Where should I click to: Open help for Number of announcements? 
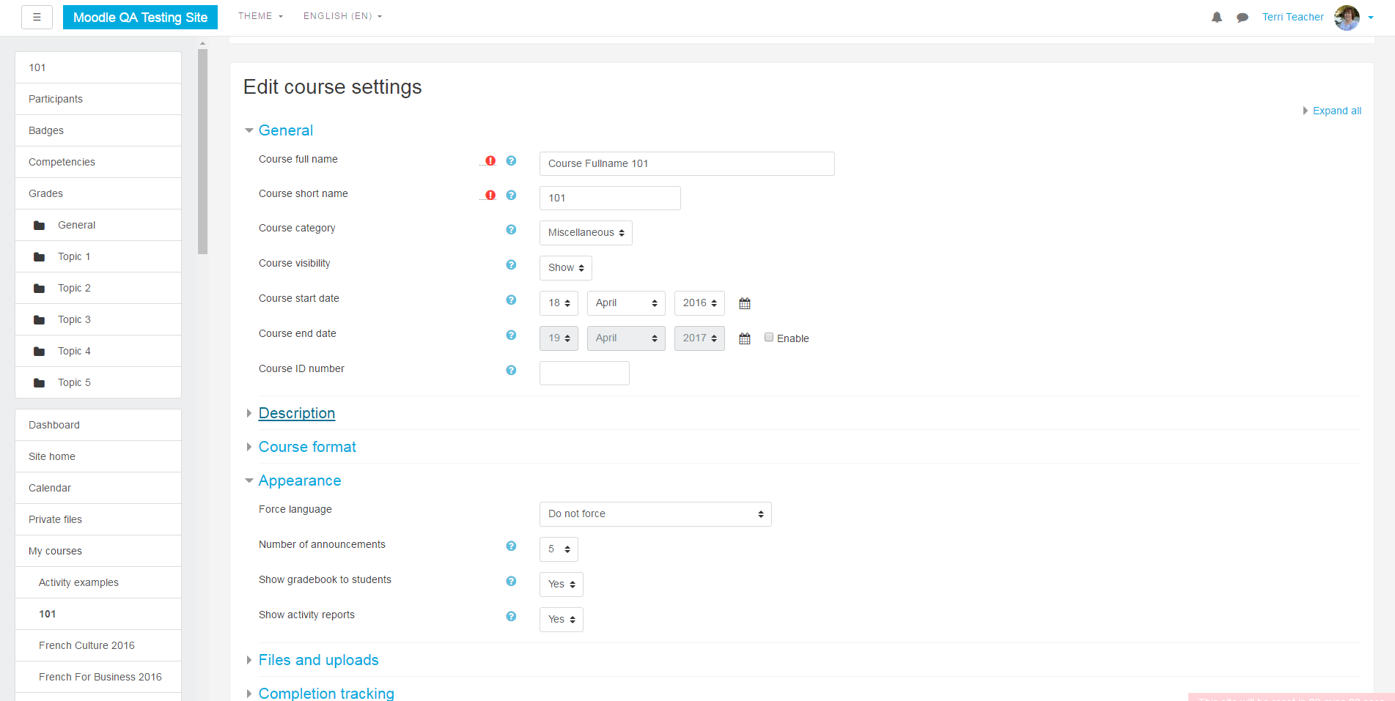(x=511, y=546)
